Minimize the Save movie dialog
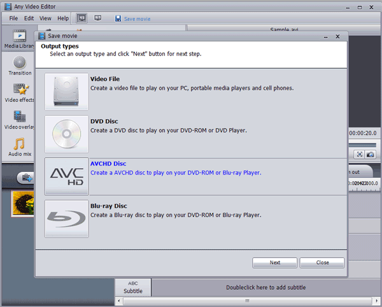The height and width of the screenshot is (307, 382). point(326,37)
